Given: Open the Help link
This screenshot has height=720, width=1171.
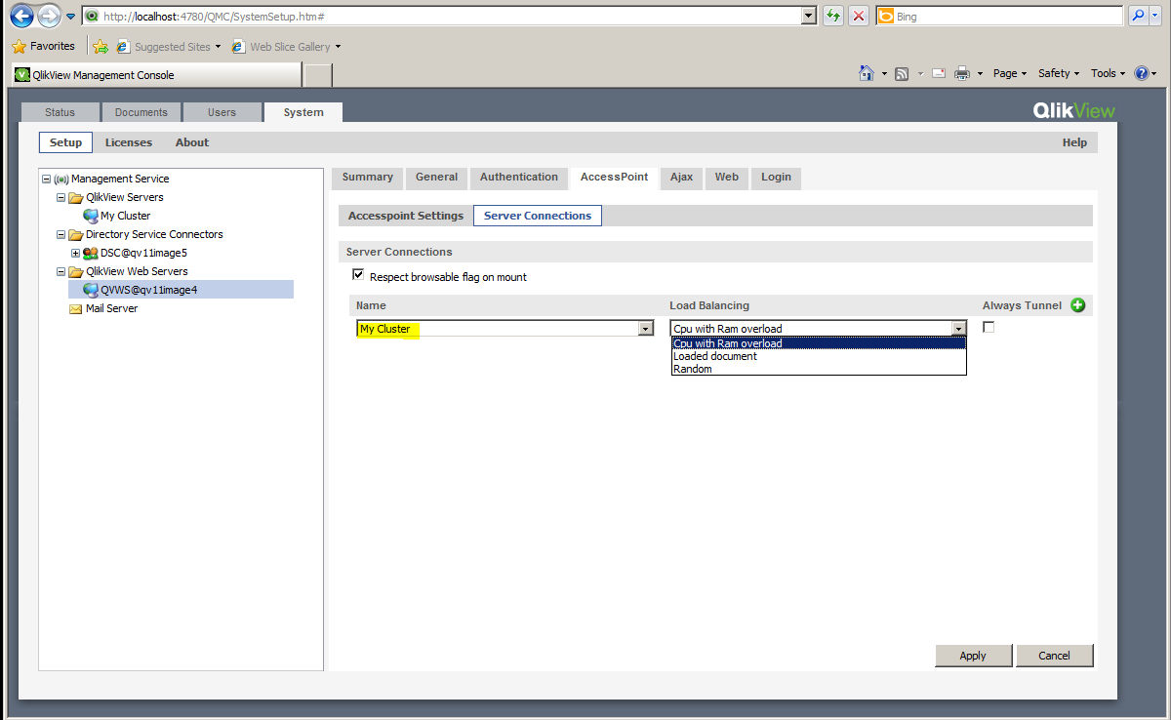Looking at the screenshot, I should click(x=1074, y=142).
